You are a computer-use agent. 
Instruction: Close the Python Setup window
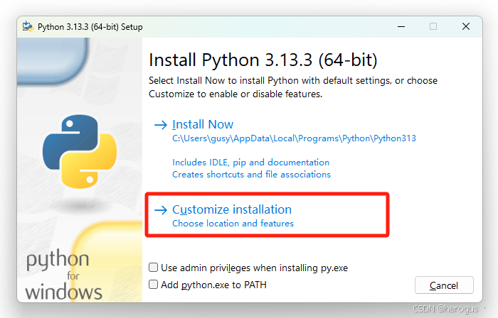click(x=465, y=26)
